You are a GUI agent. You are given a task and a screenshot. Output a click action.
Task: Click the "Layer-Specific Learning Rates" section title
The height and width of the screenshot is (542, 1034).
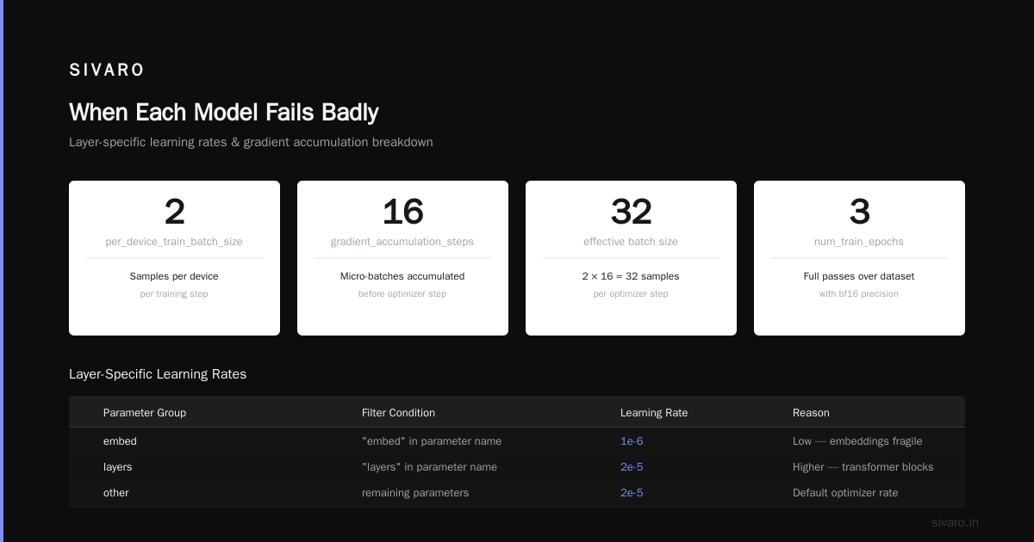click(158, 374)
